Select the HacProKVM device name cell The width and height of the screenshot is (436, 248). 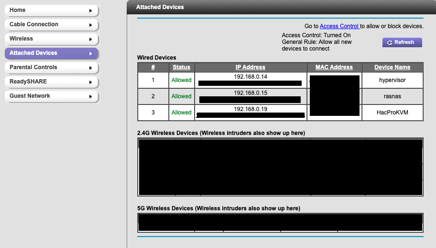pyautogui.click(x=392, y=113)
